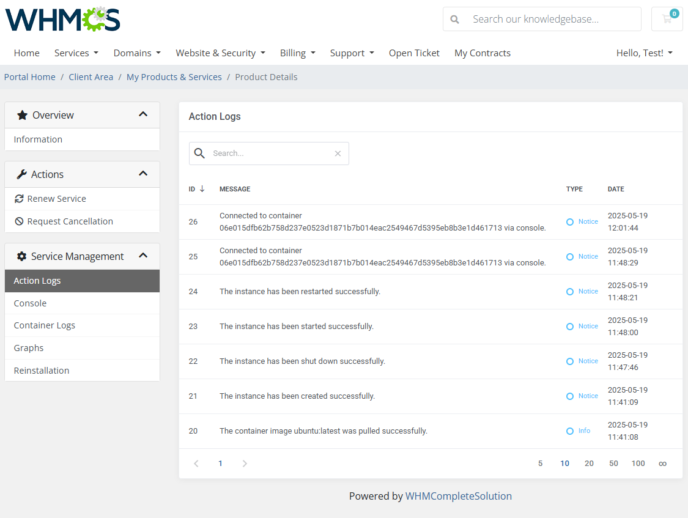Open Reinstallation in the sidebar

tap(82, 371)
